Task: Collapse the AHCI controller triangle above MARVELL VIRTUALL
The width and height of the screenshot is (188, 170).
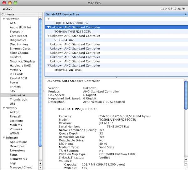Action: [49, 65]
